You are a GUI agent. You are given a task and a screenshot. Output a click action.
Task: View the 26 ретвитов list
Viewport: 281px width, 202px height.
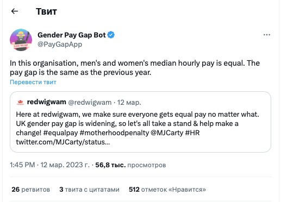coord(31,190)
